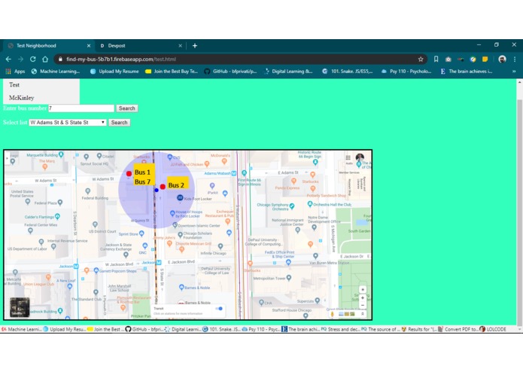
Task: Open the Apps shortcut in bookmarks bar
Action: coord(15,71)
